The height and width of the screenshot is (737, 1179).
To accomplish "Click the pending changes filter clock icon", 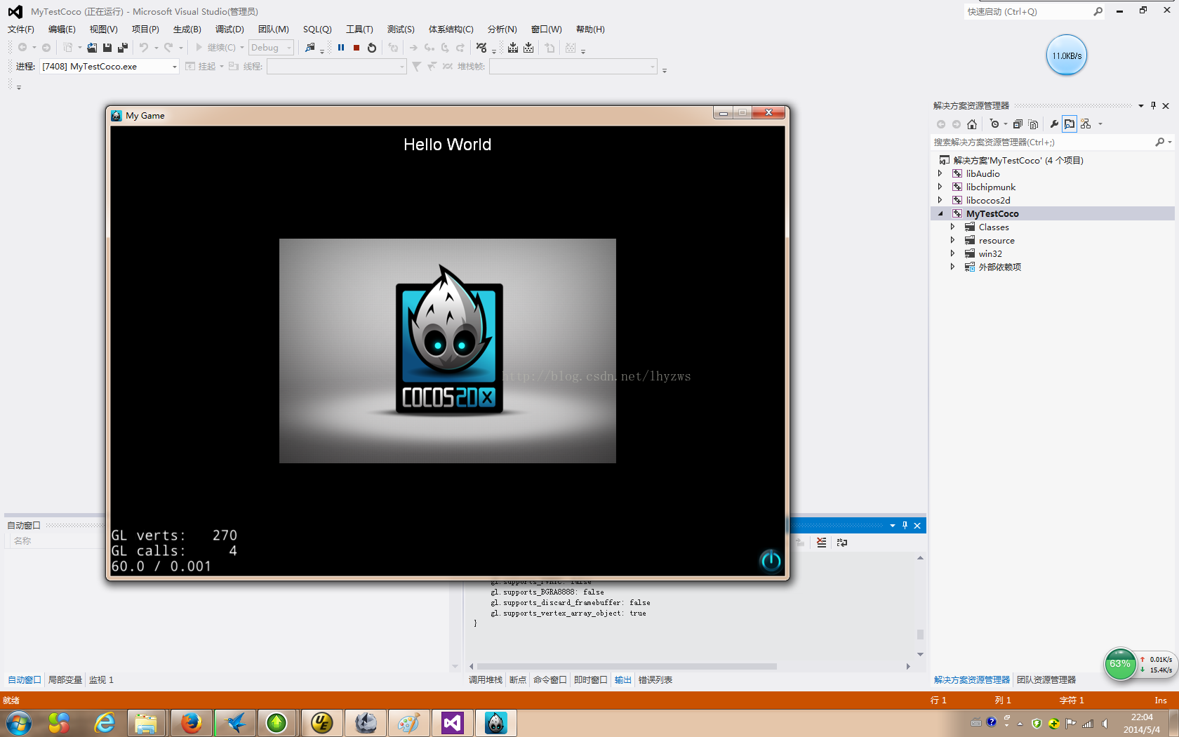I will tap(994, 124).
